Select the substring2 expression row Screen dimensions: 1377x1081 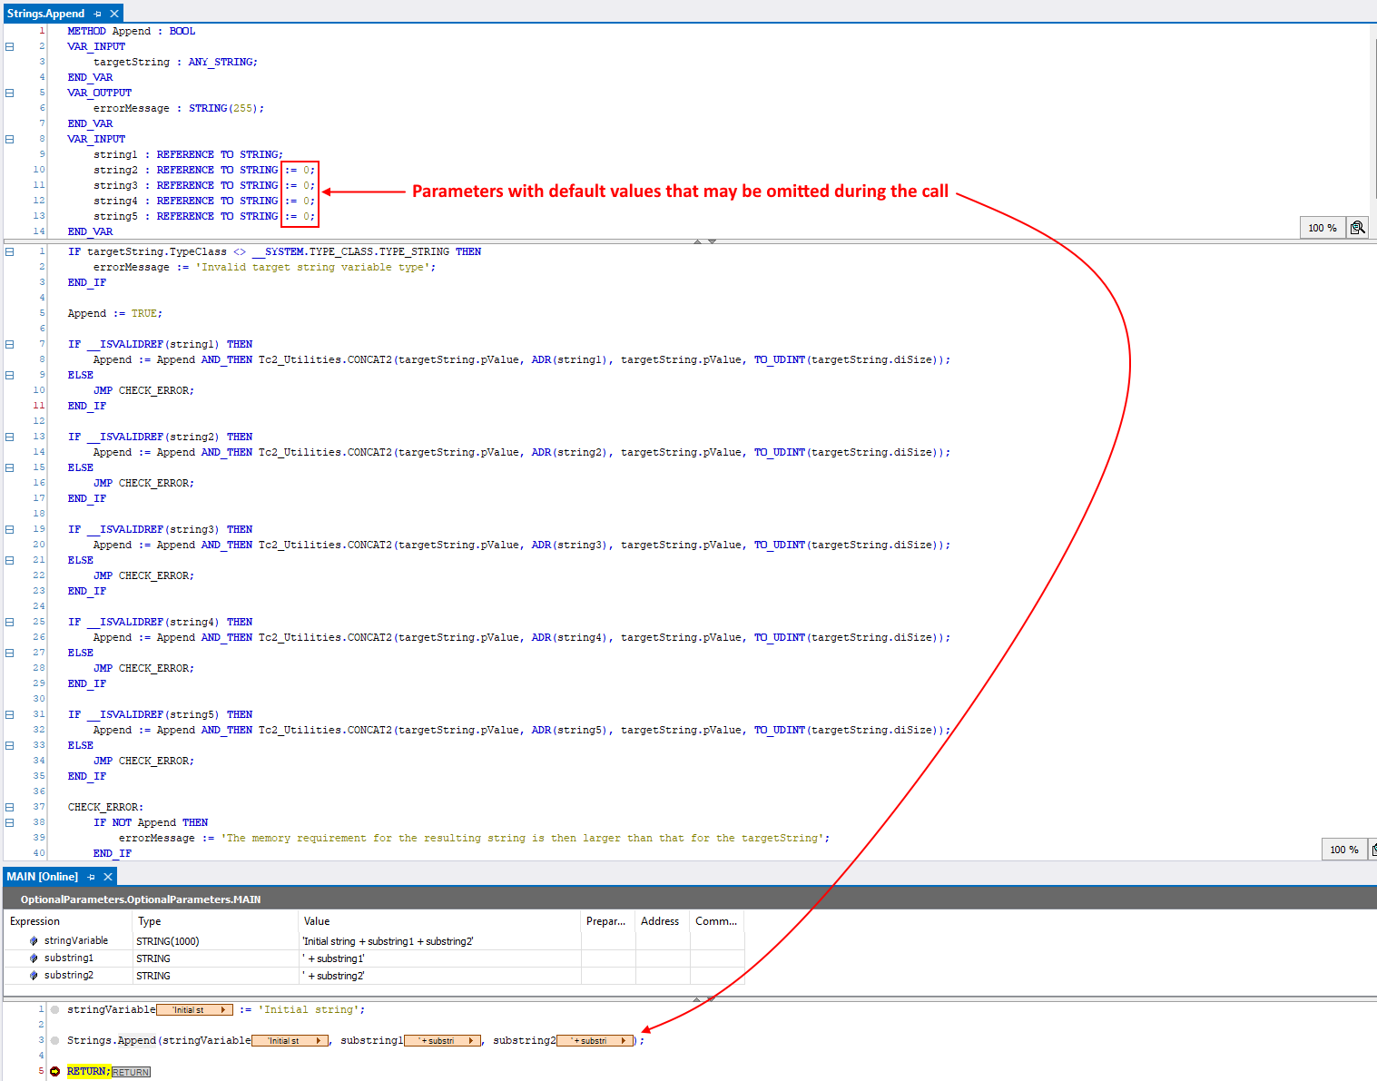click(x=374, y=976)
